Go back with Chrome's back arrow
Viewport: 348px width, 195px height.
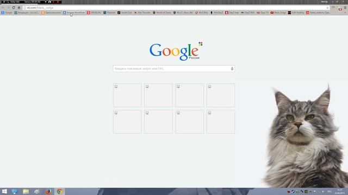3,8
